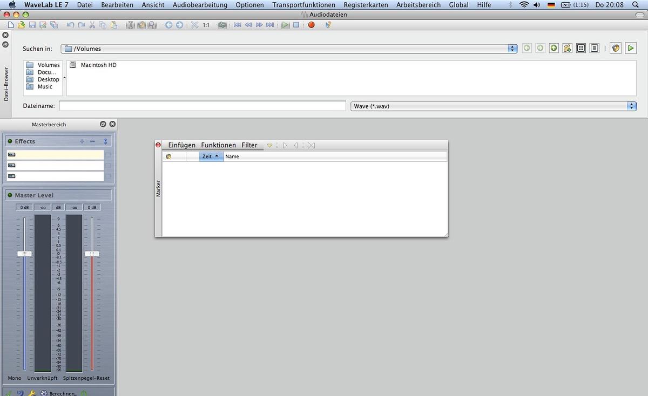Play the selected file in the file browser
Screen dimensions: 648x396
point(630,48)
